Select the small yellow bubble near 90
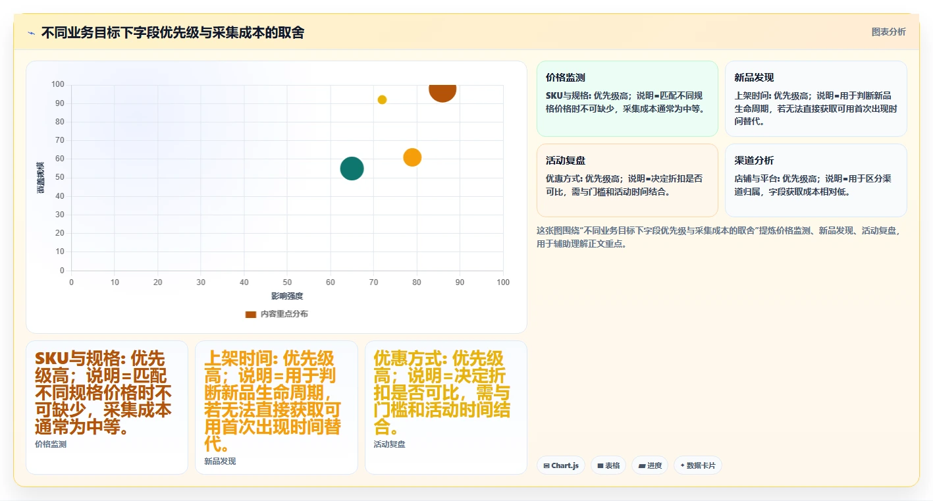This screenshot has height=501, width=933. [x=382, y=99]
